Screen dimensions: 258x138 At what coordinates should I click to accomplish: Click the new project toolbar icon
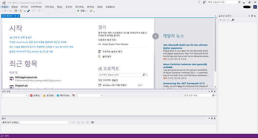[x=16, y=11]
